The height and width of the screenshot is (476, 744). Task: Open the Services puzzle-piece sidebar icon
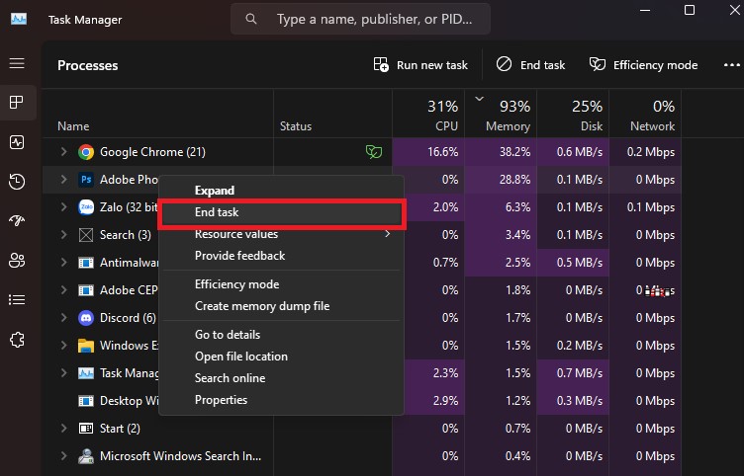coord(17,340)
